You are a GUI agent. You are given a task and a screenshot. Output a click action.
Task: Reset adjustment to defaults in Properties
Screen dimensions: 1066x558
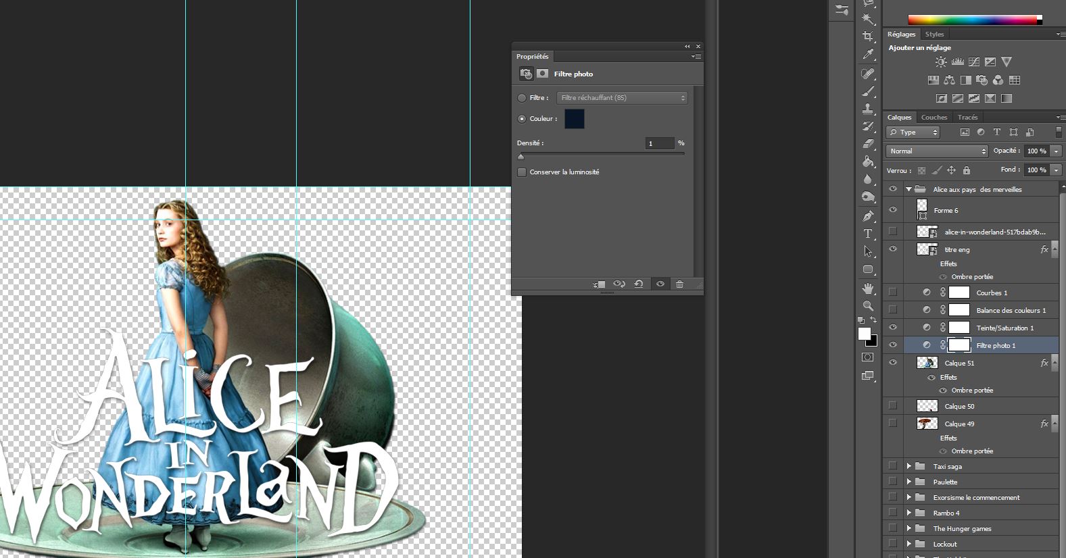pos(638,284)
